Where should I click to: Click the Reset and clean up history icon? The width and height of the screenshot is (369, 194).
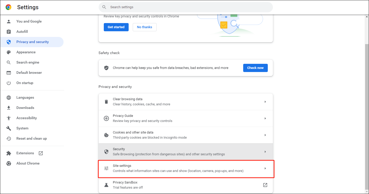tap(9, 138)
